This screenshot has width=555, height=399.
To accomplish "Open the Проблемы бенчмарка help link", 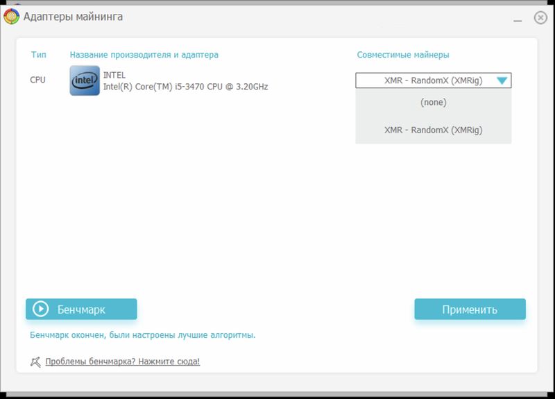I will click(122, 362).
